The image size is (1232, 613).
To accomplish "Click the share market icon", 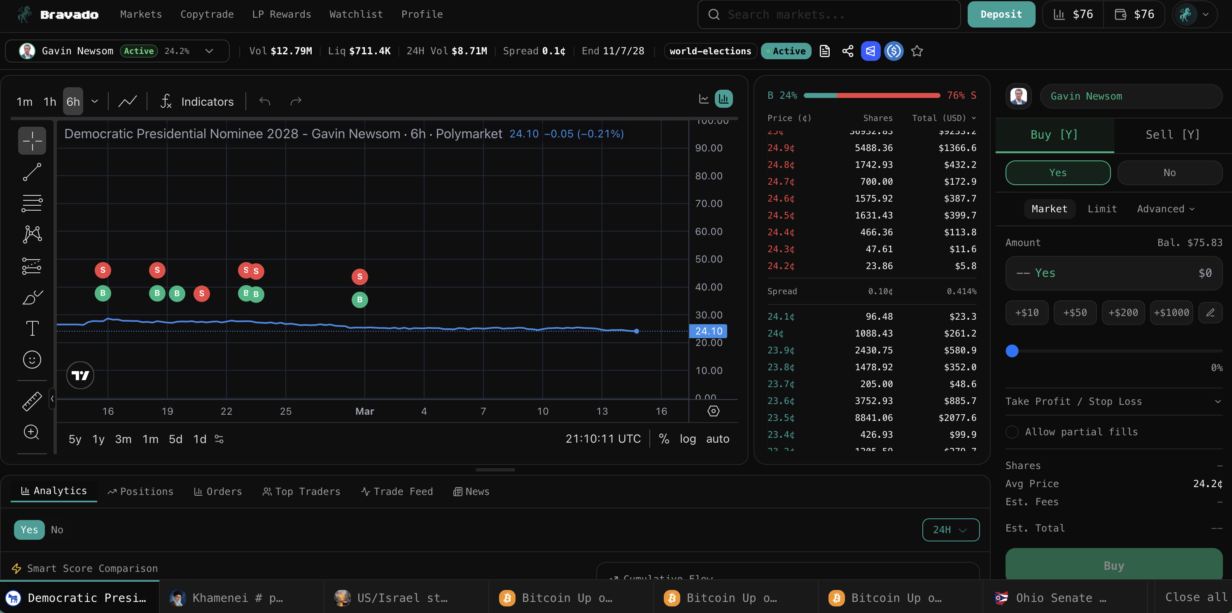I will click(847, 51).
